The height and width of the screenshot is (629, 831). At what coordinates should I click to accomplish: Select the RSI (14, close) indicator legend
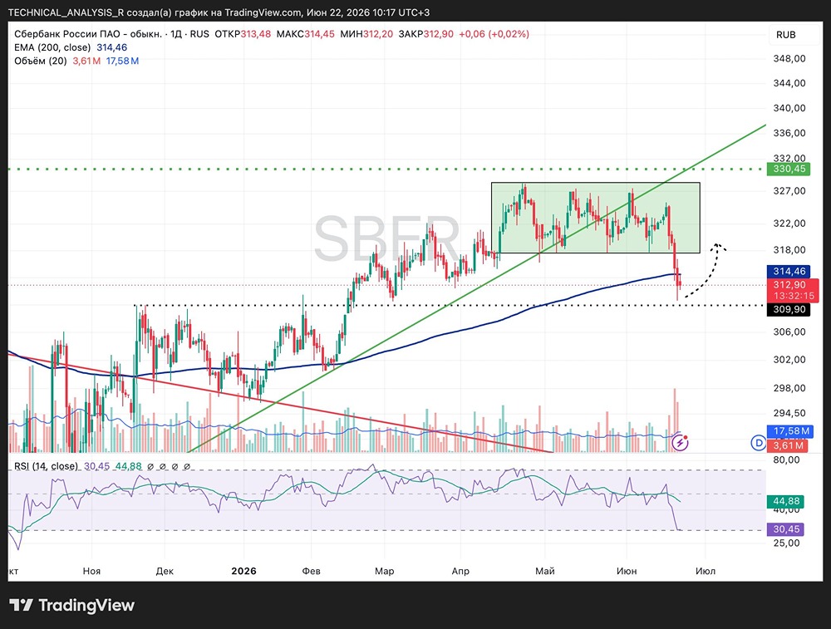(x=46, y=466)
